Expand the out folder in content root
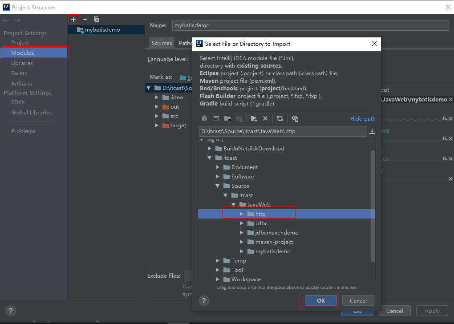This screenshot has width=454, height=324. pos(156,106)
